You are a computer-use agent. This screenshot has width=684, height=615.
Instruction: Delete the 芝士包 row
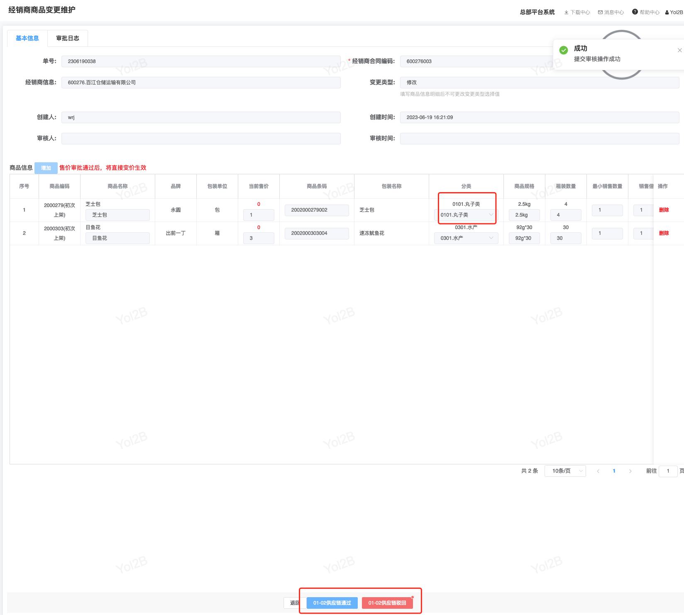[x=664, y=210]
